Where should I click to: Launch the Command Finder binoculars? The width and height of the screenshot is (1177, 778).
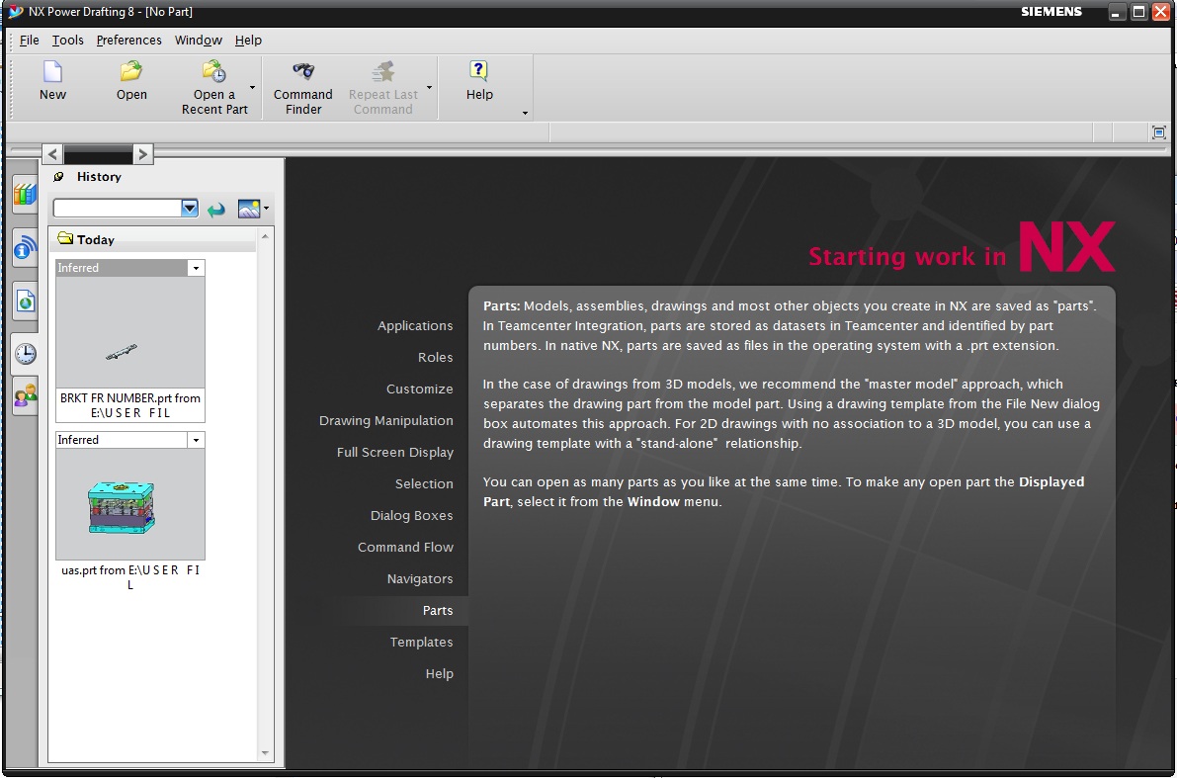(303, 71)
